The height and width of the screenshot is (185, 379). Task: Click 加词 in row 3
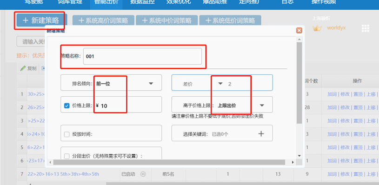click(332, 121)
